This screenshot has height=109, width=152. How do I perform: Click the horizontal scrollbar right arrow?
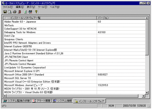[143, 96]
